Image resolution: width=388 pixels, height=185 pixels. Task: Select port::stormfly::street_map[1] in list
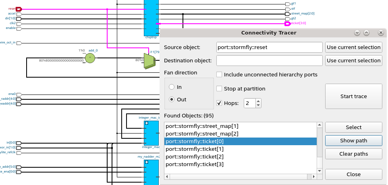click(x=240, y=126)
